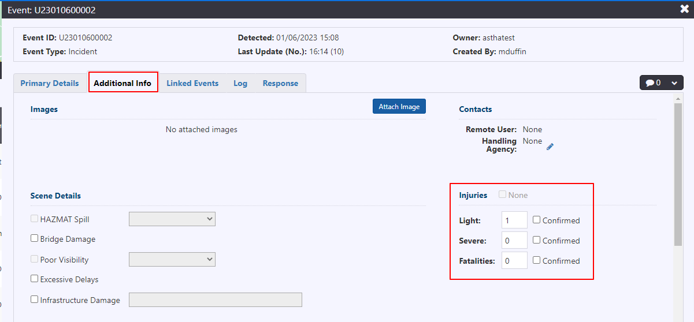The image size is (694, 322).
Task: Close the event dialog with X
Action: pyautogui.click(x=684, y=9)
